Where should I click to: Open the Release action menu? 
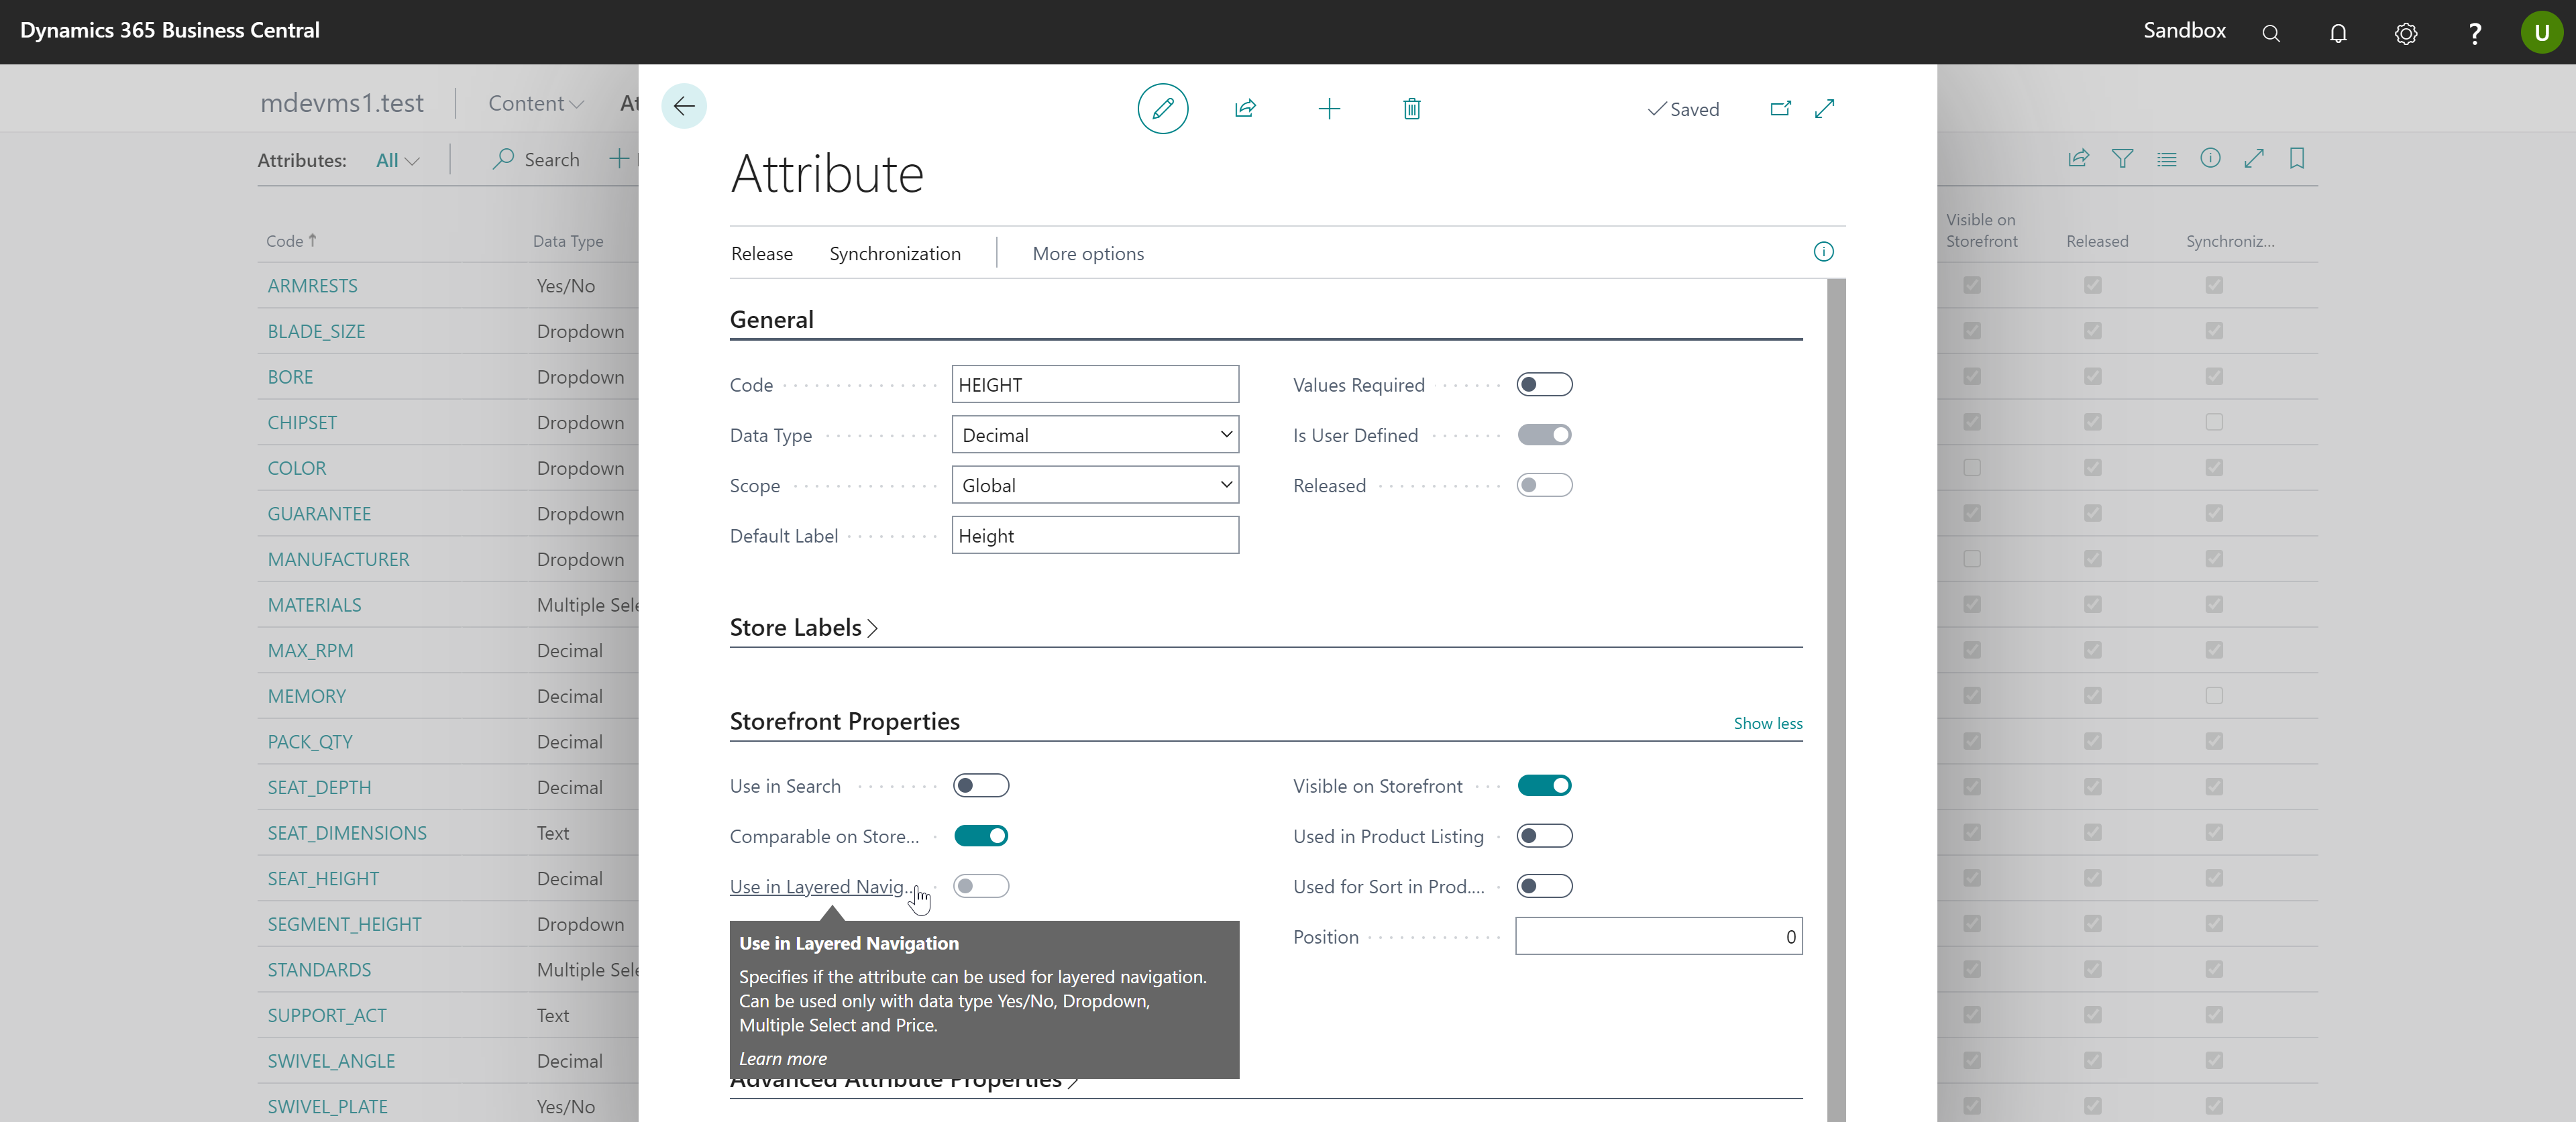[x=761, y=254]
